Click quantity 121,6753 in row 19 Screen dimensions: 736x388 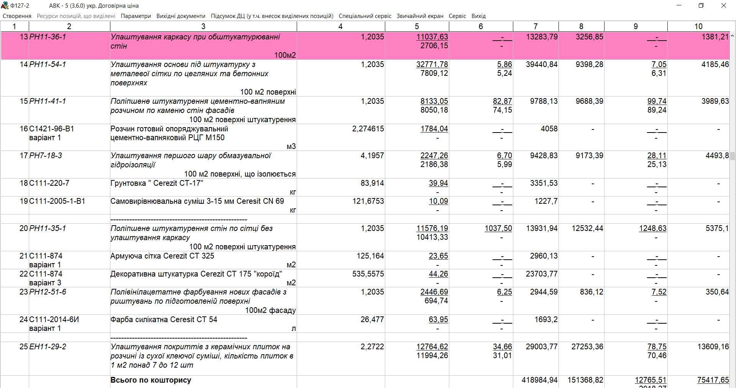(368, 201)
